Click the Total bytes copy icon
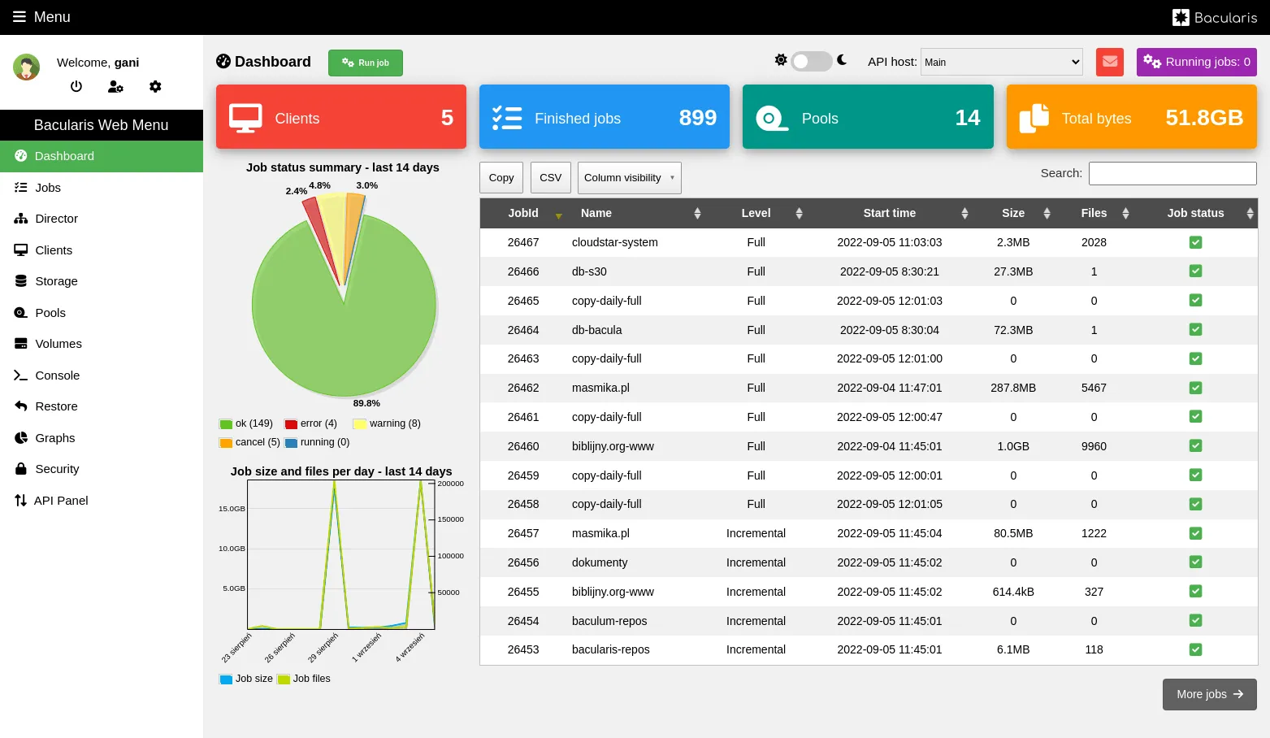1270x738 pixels. (x=1034, y=118)
